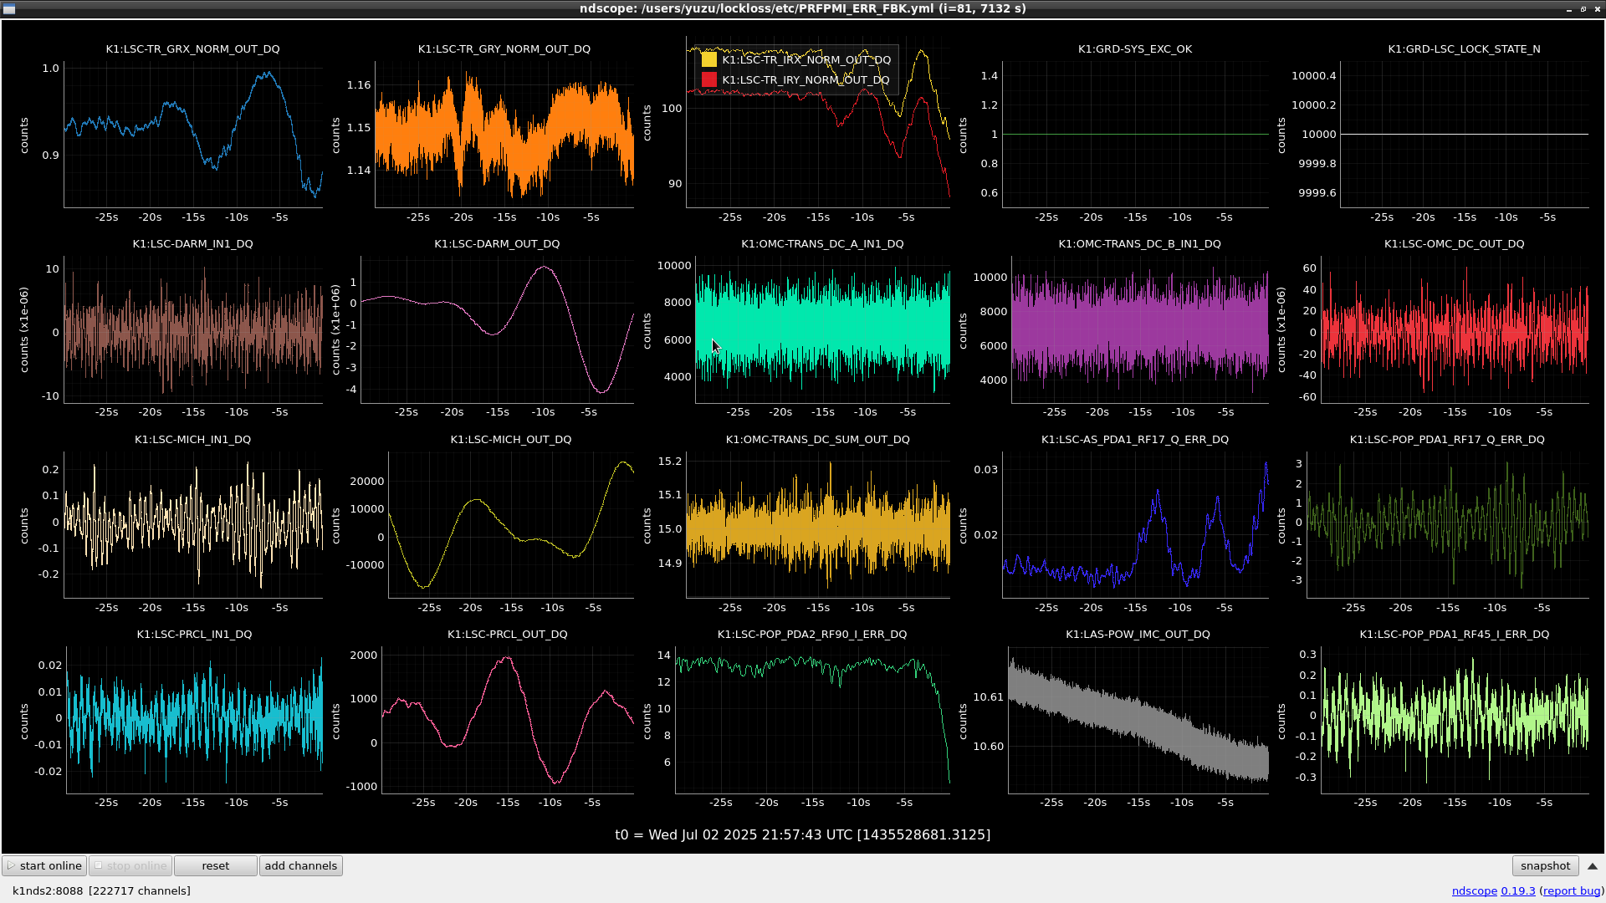1606x903 pixels.
Task: Click the K1:LSC-TR_IRY_NORM_OUT_DQ legend label
Action: pos(805,80)
